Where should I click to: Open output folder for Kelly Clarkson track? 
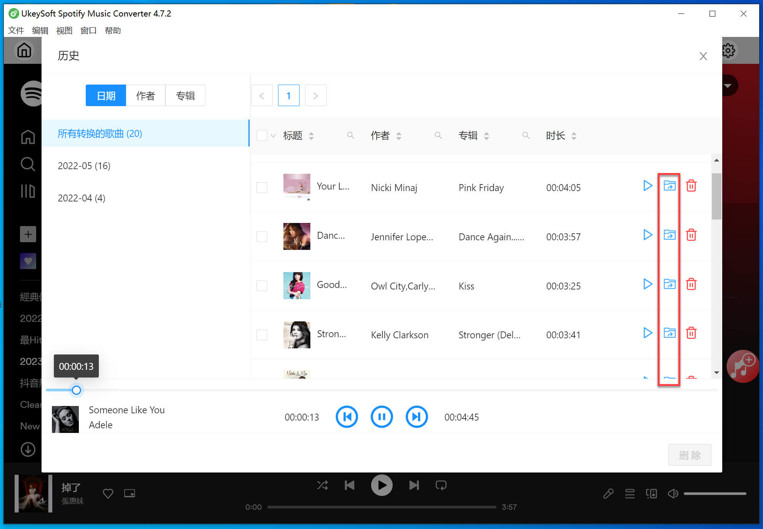click(x=670, y=333)
